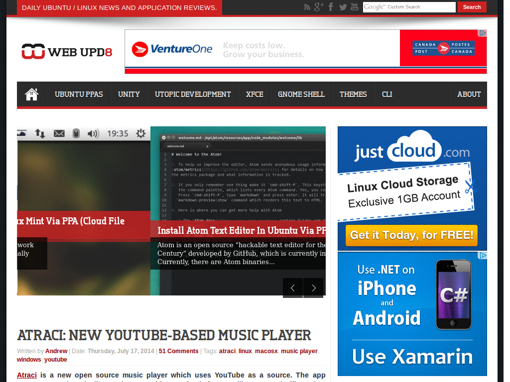This screenshot has height=382, width=510.
Task: Click the Custom Search text field
Action: (x=409, y=7)
